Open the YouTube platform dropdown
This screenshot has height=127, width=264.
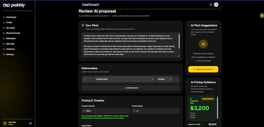pyautogui.click(x=164, y=79)
